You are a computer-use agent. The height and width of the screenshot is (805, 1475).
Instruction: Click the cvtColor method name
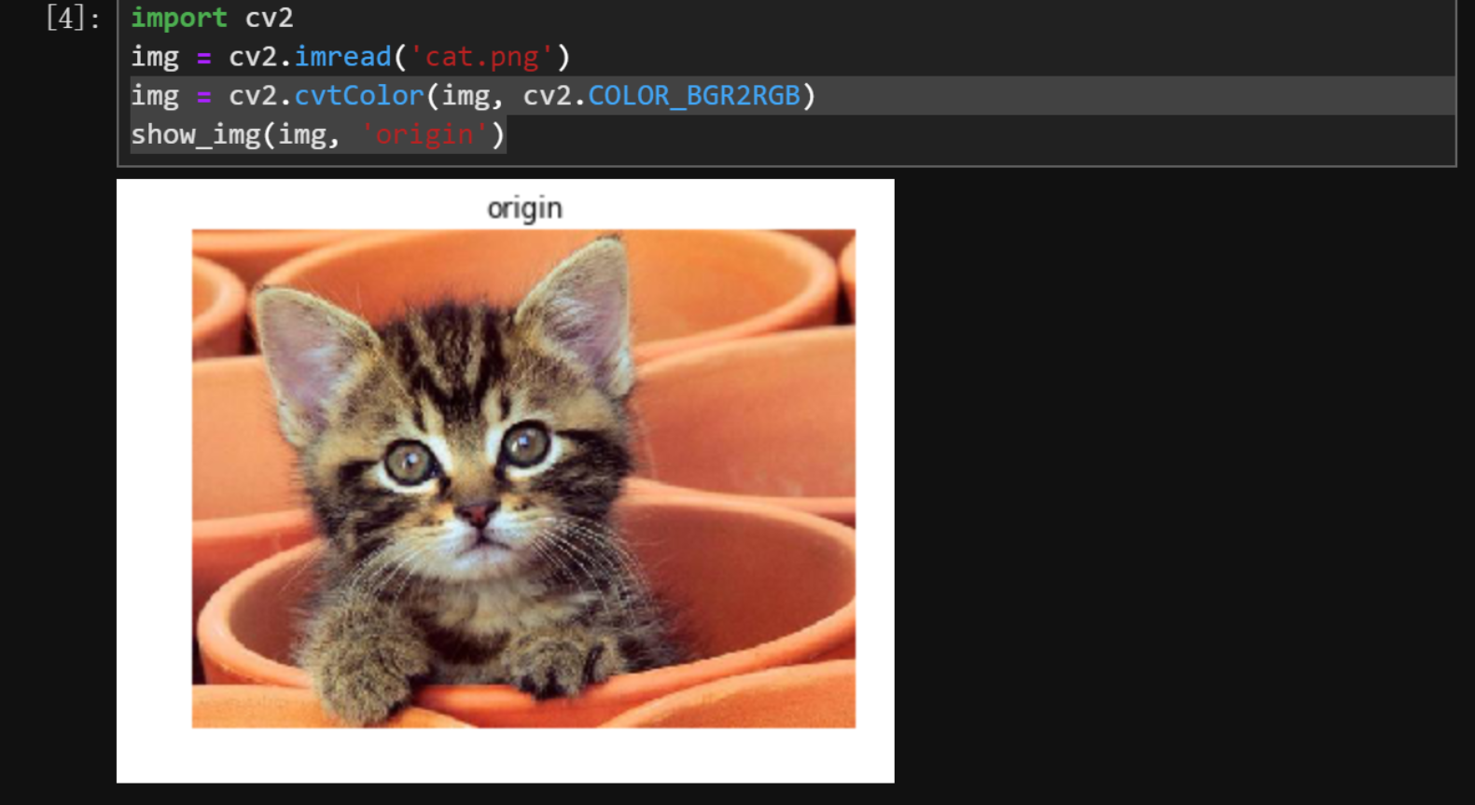(x=359, y=96)
